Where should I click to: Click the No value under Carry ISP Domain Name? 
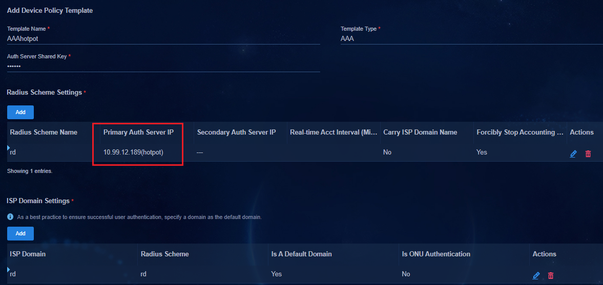click(387, 152)
